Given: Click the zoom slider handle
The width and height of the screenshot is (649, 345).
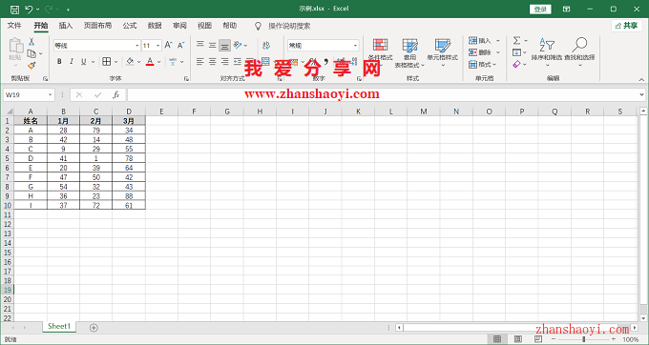Looking at the screenshot, I should (583, 339).
